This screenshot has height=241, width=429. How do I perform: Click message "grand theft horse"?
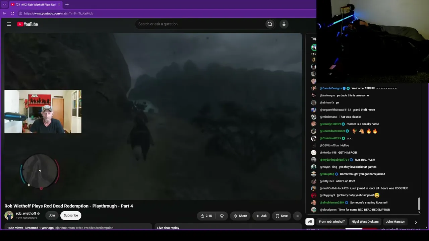coord(364,110)
